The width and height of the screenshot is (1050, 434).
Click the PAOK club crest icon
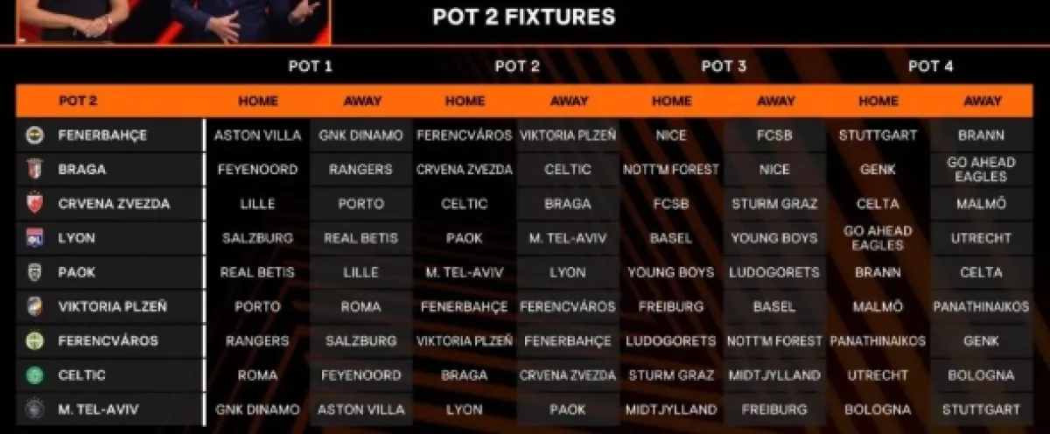pos(35,272)
